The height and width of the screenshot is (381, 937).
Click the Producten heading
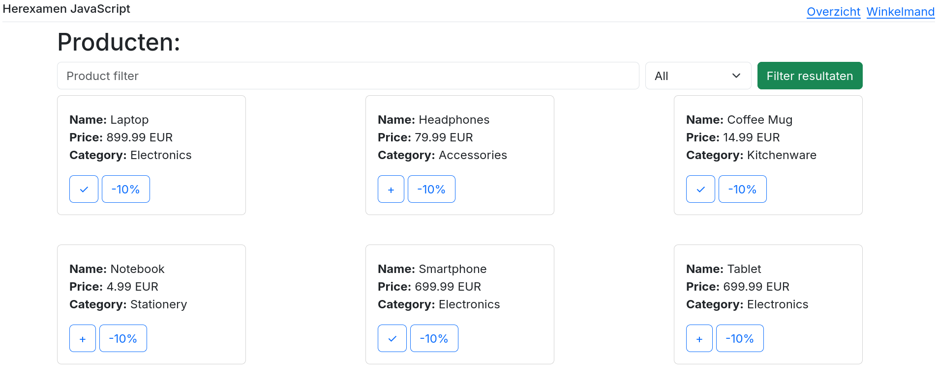click(119, 42)
